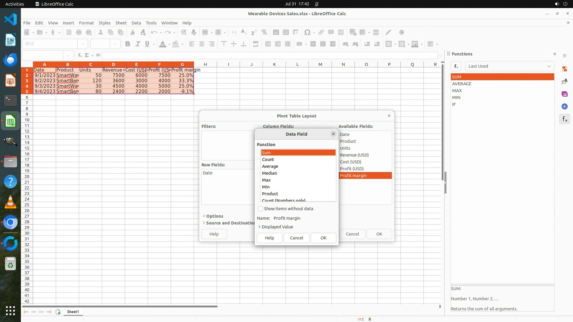The width and height of the screenshot is (573, 322).
Task: Open the Sheet menu
Action: point(121,23)
